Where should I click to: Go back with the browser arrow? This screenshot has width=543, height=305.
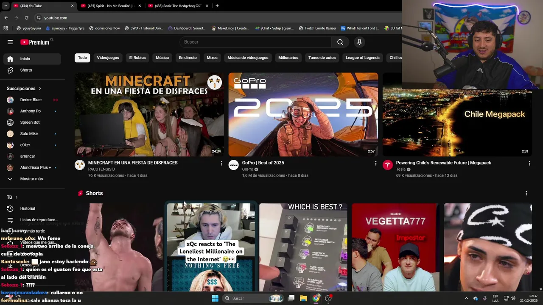[6, 18]
